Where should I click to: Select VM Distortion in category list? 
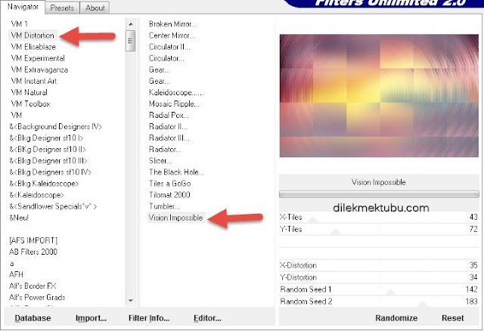[x=34, y=35]
